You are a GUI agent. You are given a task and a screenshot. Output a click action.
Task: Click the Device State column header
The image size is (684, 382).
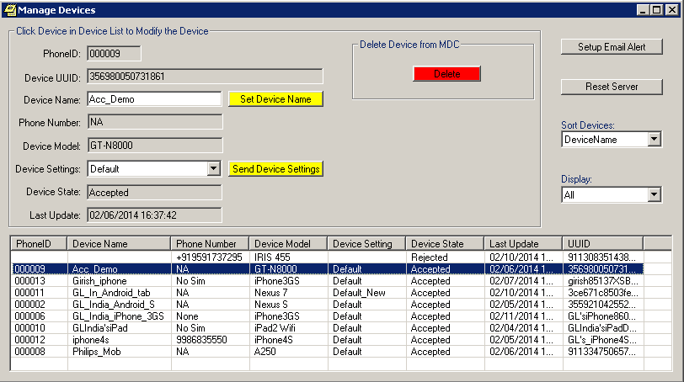coord(445,243)
